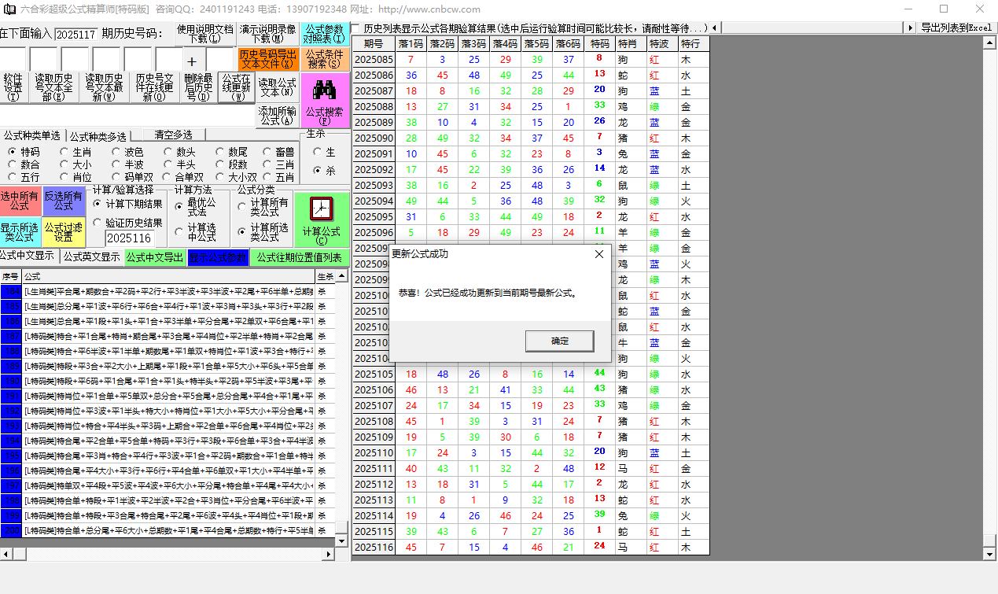This screenshot has height=594, width=998.
Task: Choose the 验证历史结果 radio option
Action: [98, 223]
